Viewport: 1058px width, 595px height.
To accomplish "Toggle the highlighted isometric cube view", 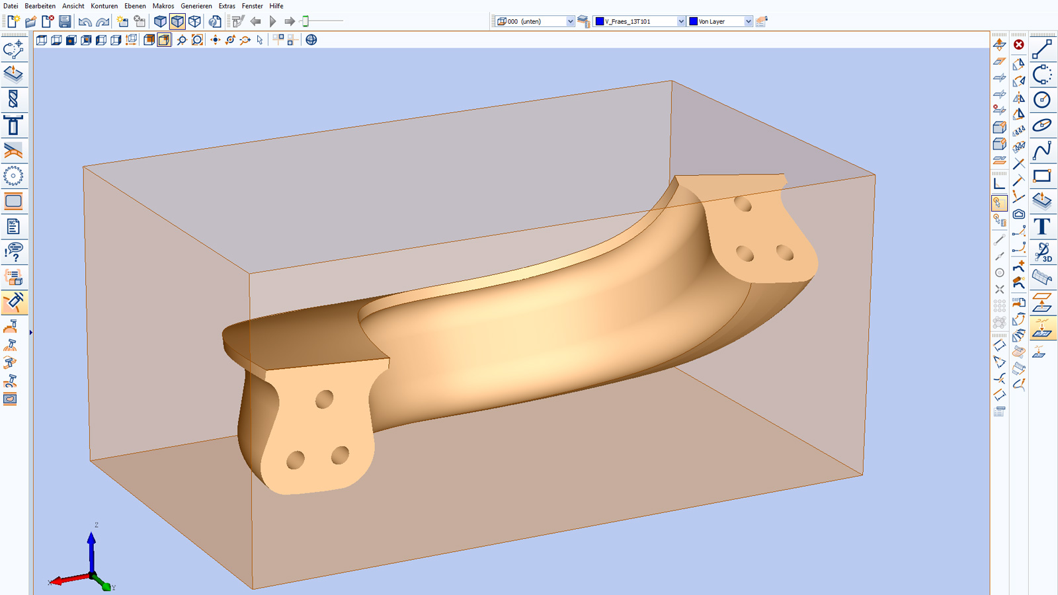I will [x=177, y=22].
